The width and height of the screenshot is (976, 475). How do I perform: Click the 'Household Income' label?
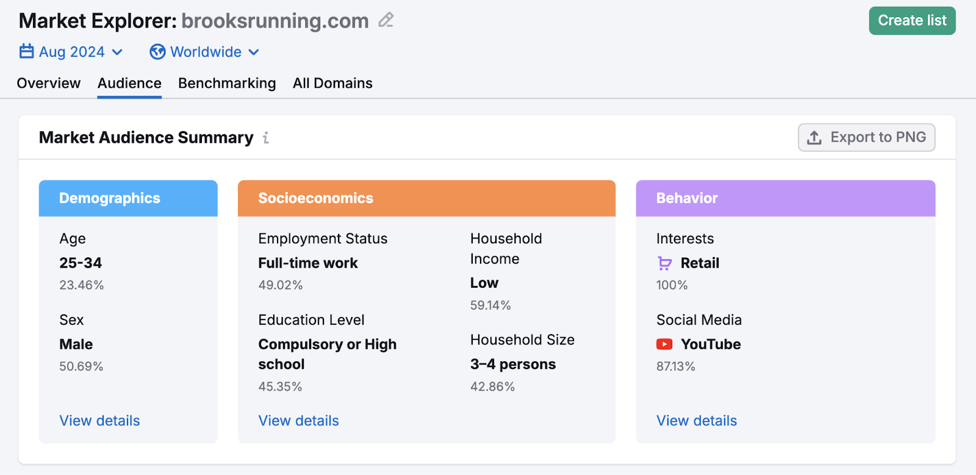(x=506, y=249)
